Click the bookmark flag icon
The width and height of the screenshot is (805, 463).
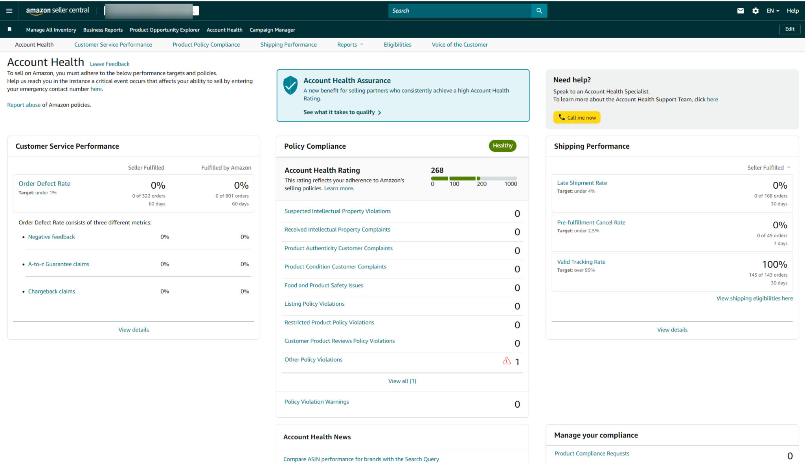tap(10, 29)
